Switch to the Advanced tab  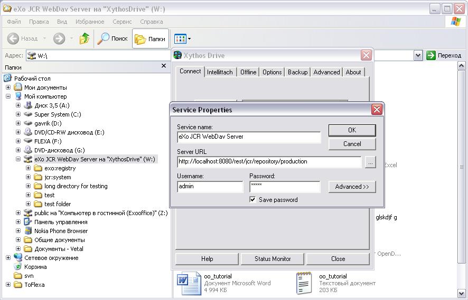326,72
